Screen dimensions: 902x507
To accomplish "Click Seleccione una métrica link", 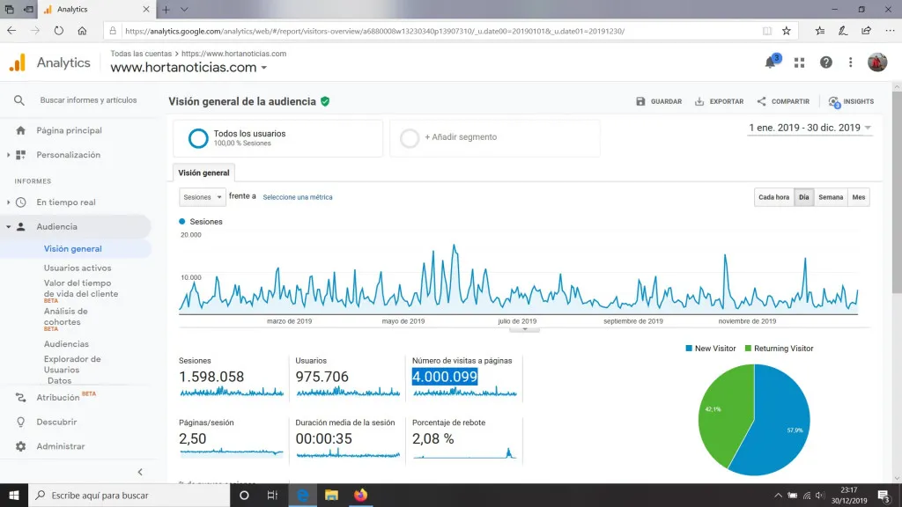I will (x=298, y=197).
